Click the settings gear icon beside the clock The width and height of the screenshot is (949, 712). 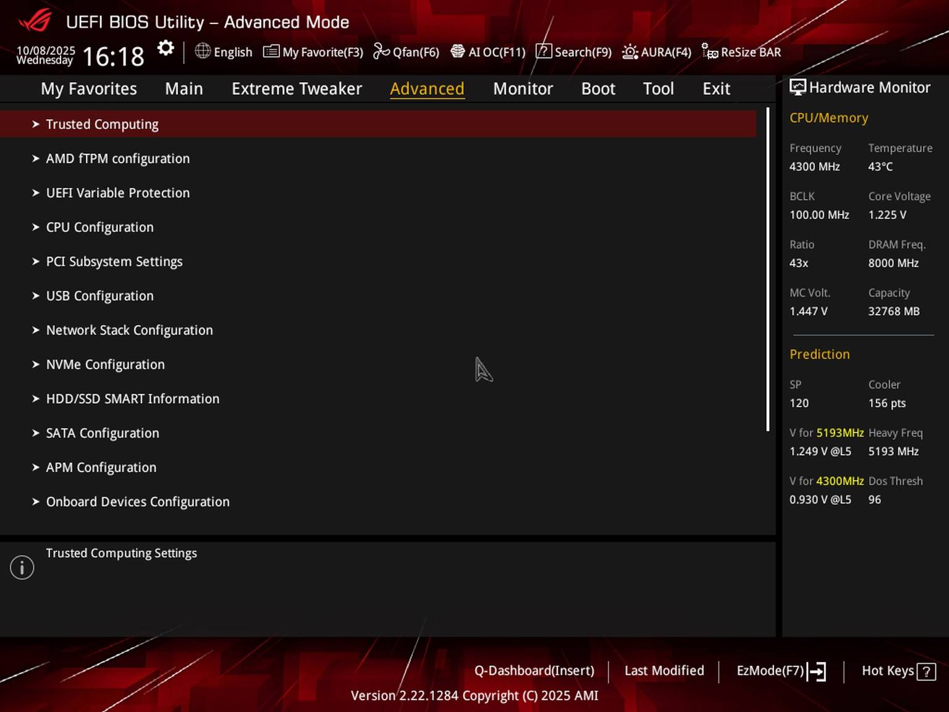click(166, 49)
